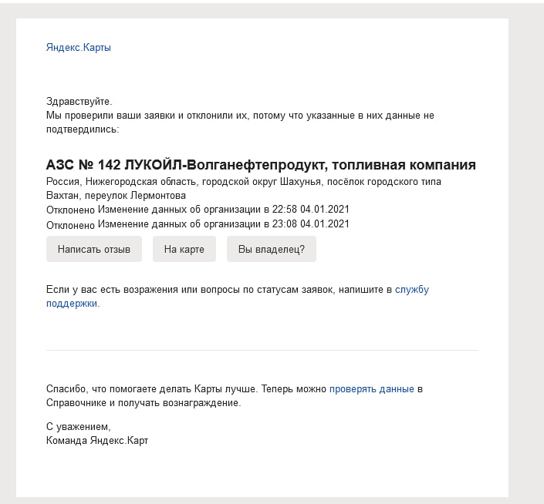Viewport: 544px width, 504px height.
Task: Open the На карте button
Action: pos(184,249)
